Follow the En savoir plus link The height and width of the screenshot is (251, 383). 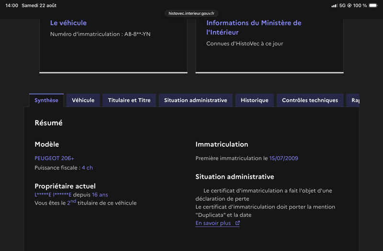click(217, 223)
